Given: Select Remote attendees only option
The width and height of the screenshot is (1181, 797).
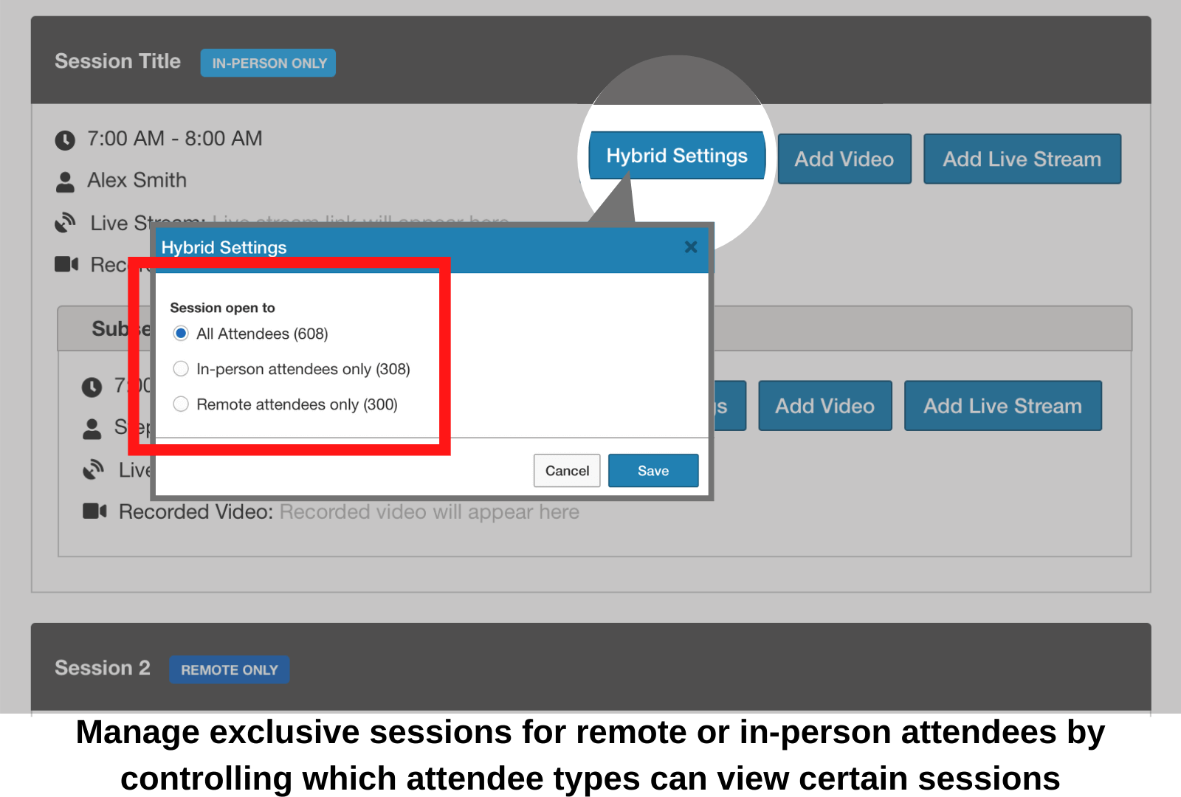Looking at the screenshot, I should click(x=181, y=404).
